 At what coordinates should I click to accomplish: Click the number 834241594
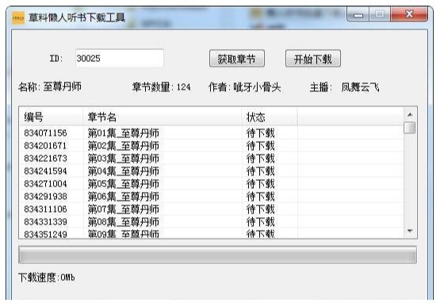[x=45, y=171]
